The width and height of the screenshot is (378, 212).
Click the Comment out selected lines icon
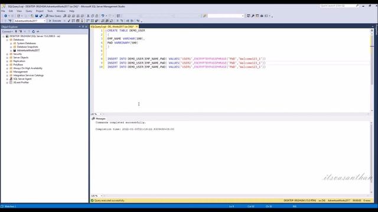click(x=118, y=21)
